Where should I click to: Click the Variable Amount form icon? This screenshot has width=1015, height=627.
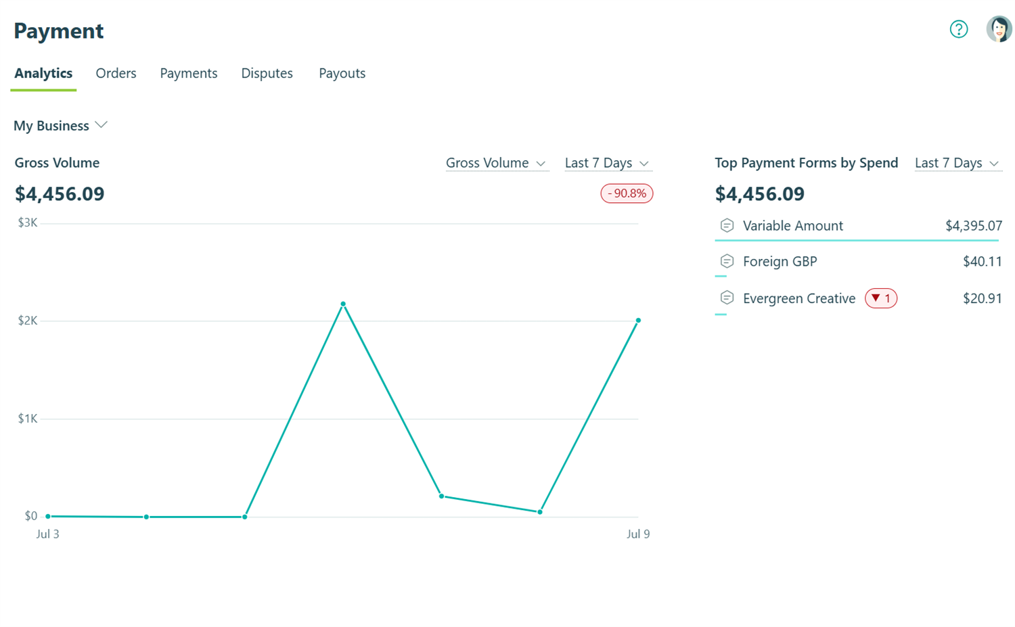tap(727, 225)
